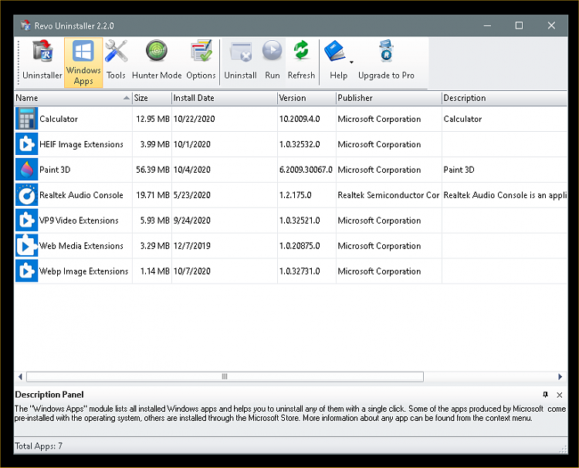This screenshot has height=468, width=579.
Task: Sort by the Install Date column
Action: pyautogui.click(x=225, y=98)
